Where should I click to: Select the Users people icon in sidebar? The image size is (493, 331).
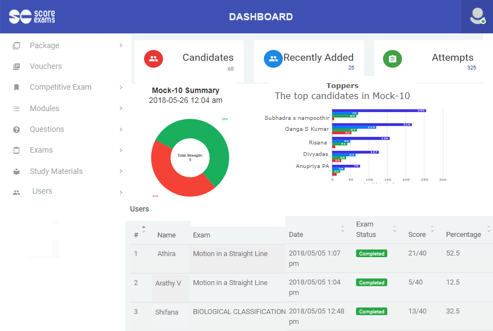[16, 191]
